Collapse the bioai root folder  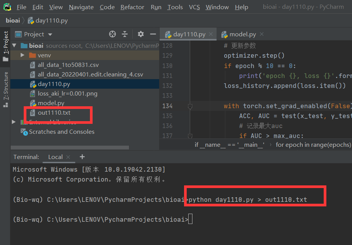coord(15,45)
